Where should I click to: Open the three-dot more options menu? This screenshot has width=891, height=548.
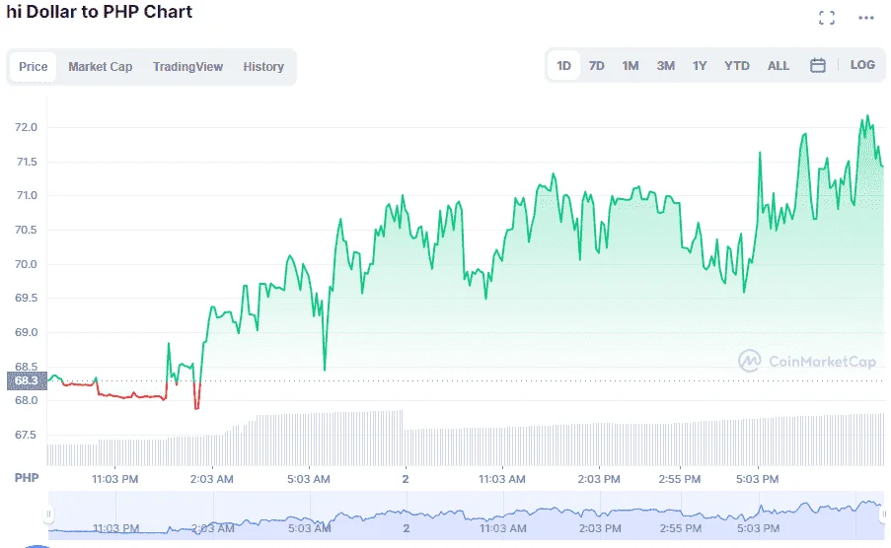tap(866, 18)
